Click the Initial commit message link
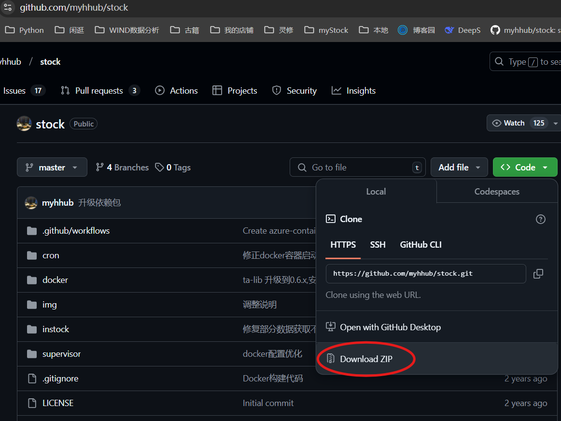This screenshot has height=421, width=561. (268, 403)
